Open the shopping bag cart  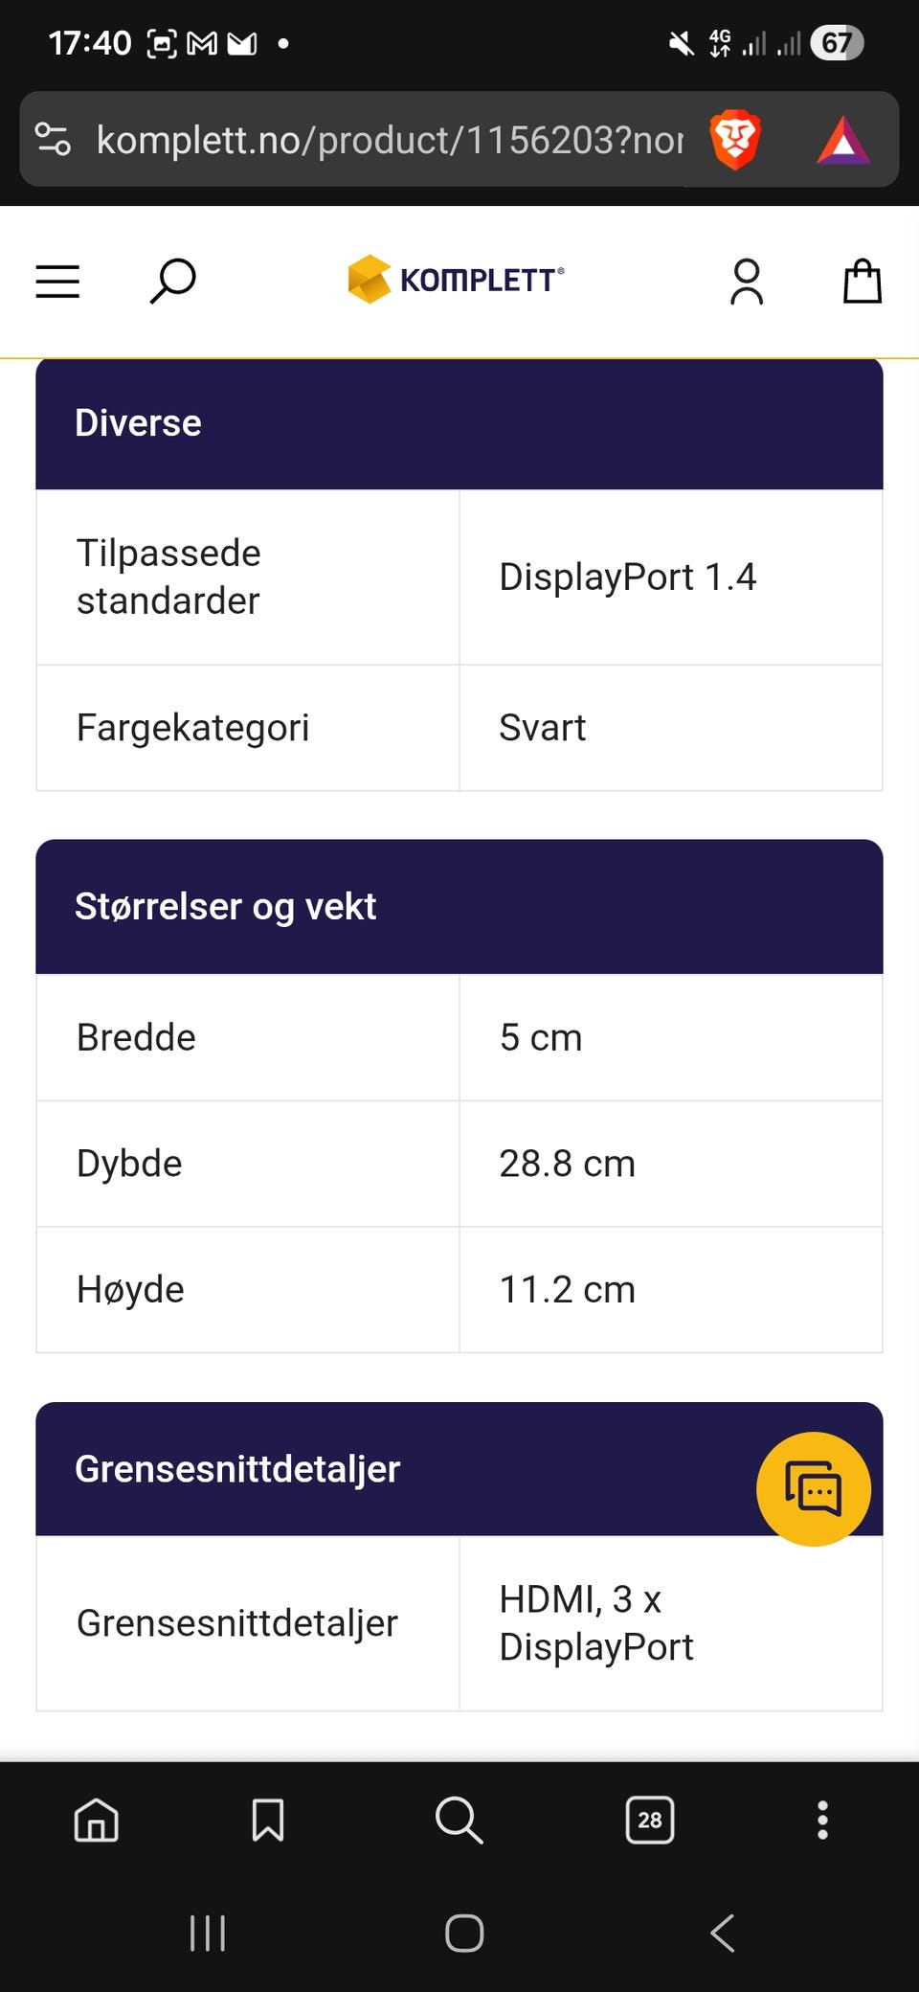[862, 282]
